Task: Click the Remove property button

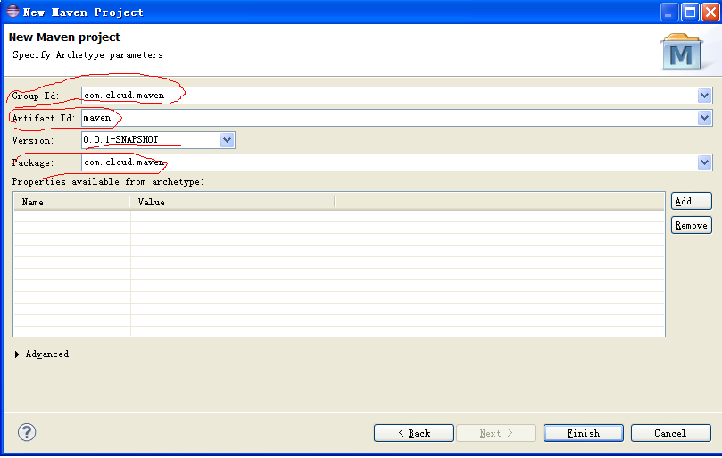Action: click(x=691, y=225)
